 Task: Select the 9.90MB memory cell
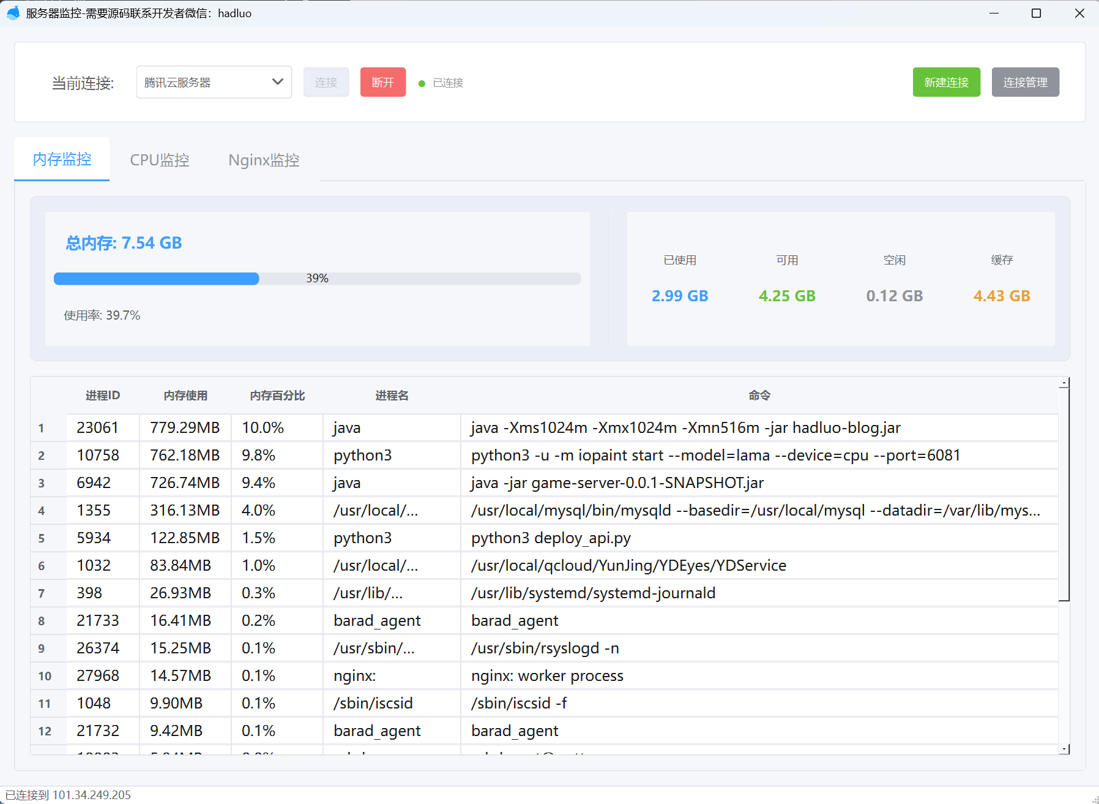(185, 703)
